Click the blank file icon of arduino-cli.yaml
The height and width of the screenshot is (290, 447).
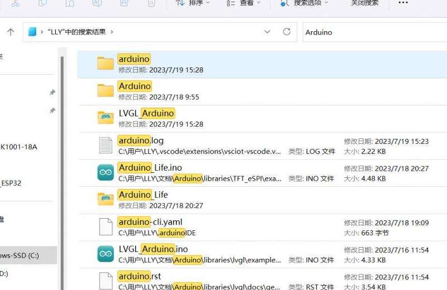pyautogui.click(x=106, y=227)
